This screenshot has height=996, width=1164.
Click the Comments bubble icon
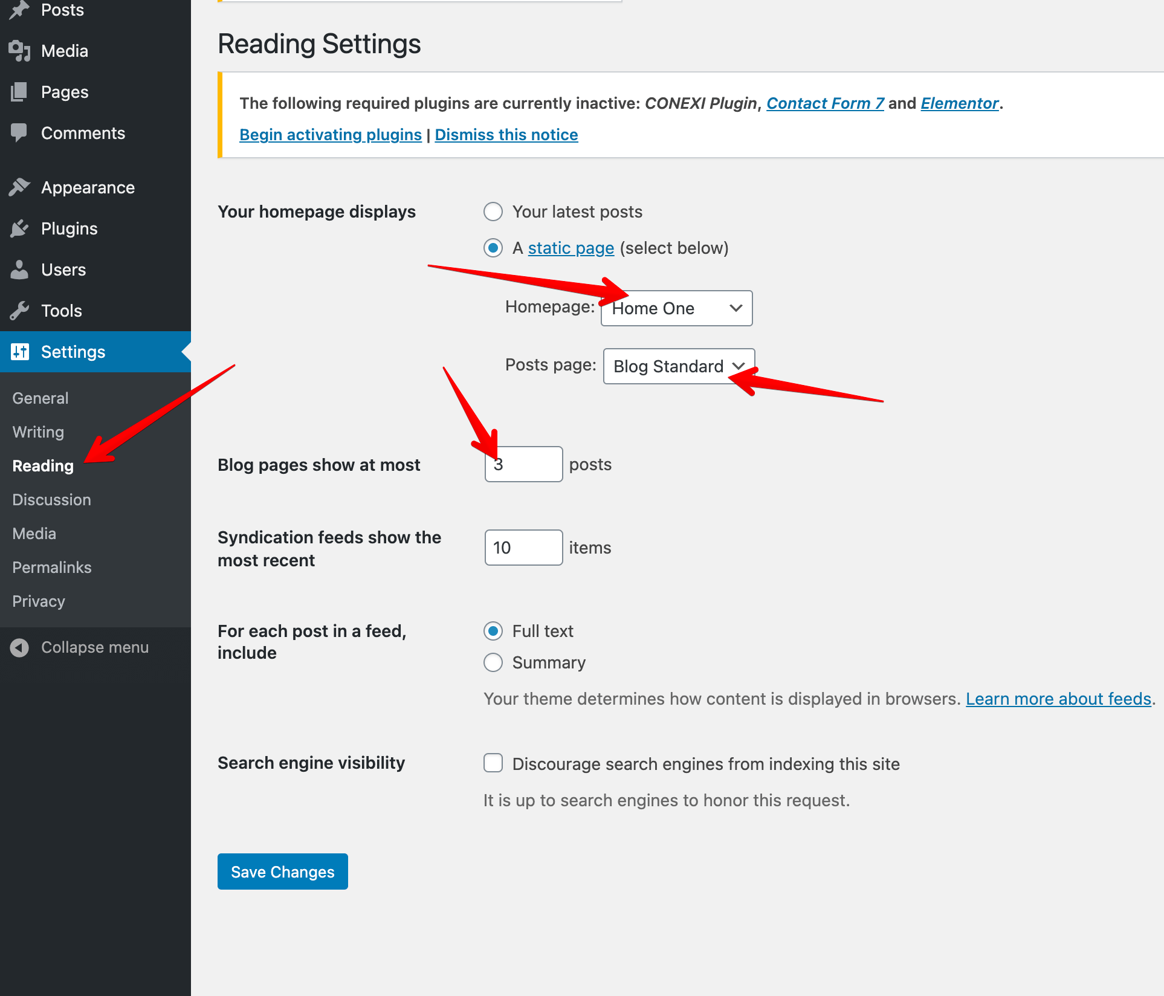tap(19, 133)
